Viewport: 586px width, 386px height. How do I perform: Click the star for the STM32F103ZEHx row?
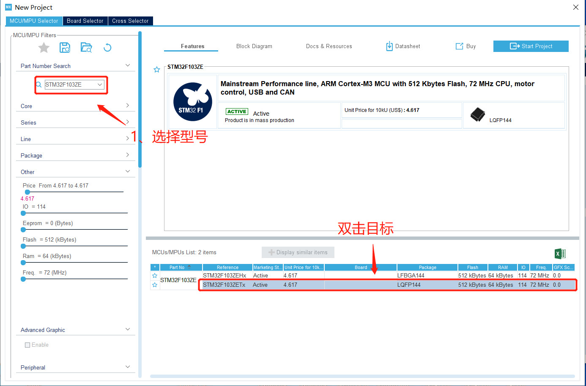coord(155,276)
